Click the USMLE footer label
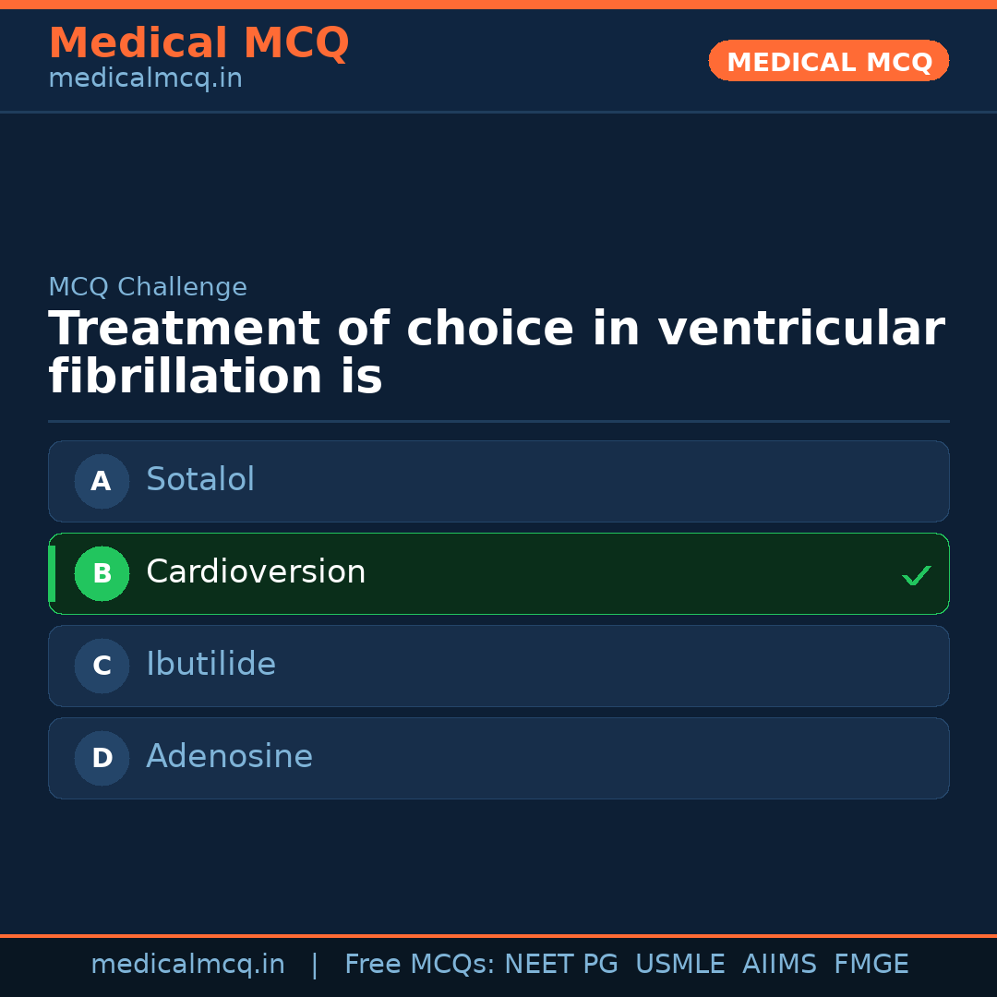This screenshot has height=997, width=997. coord(680,964)
